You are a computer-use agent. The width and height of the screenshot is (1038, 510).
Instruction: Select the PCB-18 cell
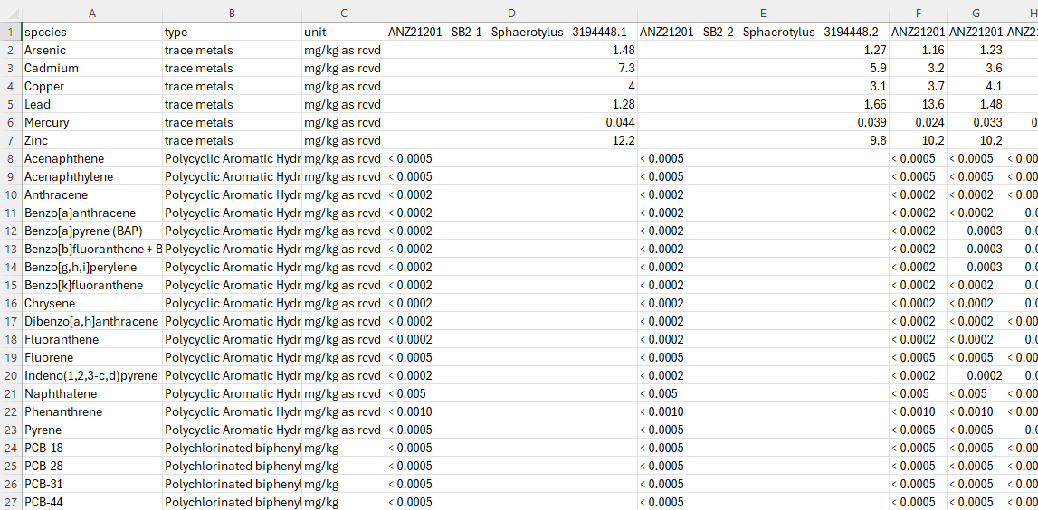pos(92,448)
